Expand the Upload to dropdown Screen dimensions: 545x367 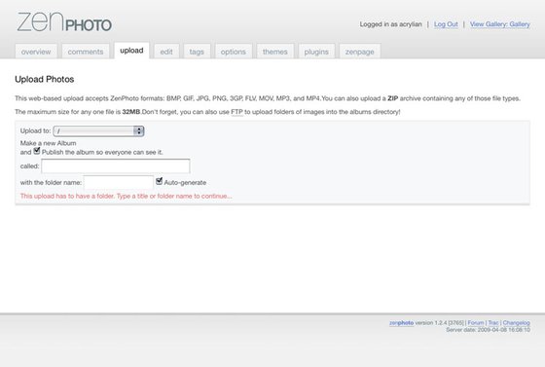point(98,131)
